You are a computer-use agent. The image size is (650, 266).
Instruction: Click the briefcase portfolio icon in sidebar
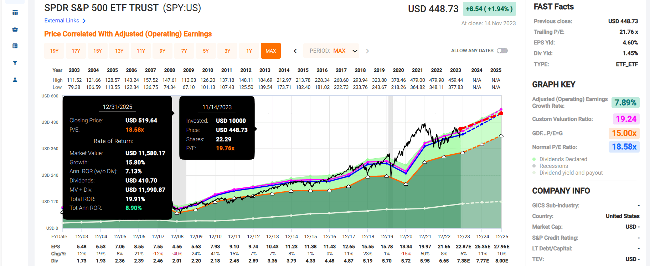point(15,29)
